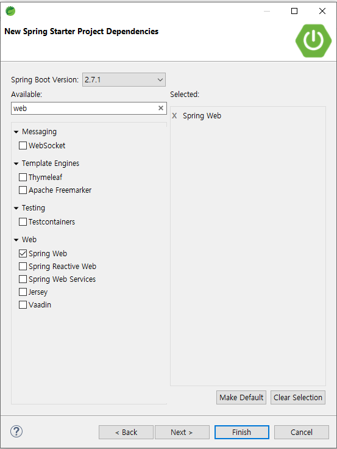Collapse the Template Engines category arrow

pyautogui.click(x=16, y=163)
